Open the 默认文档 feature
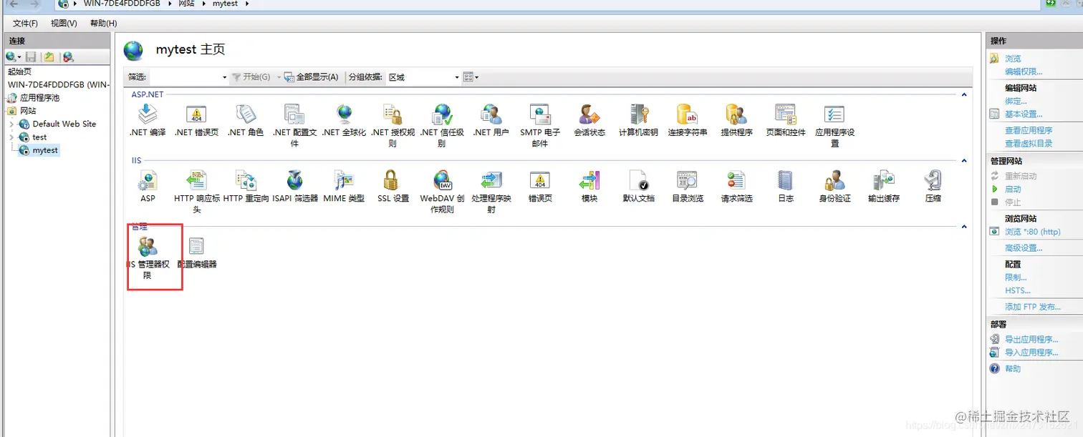This screenshot has width=1083, height=437. coord(638,187)
